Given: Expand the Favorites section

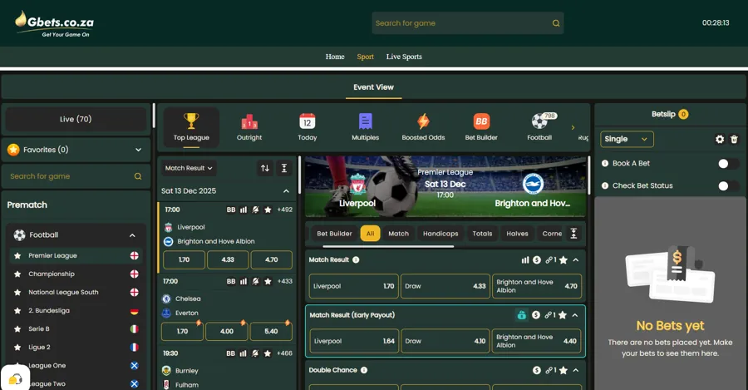Looking at the screenshot, I should (x=138, y=150).
